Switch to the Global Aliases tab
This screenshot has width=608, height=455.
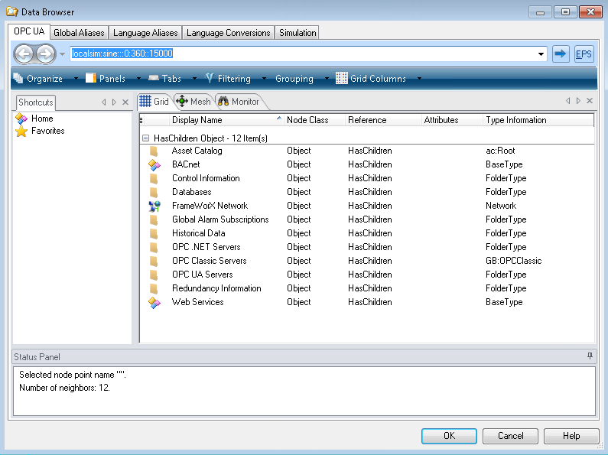pyautogui.click(x=79, y=33)
